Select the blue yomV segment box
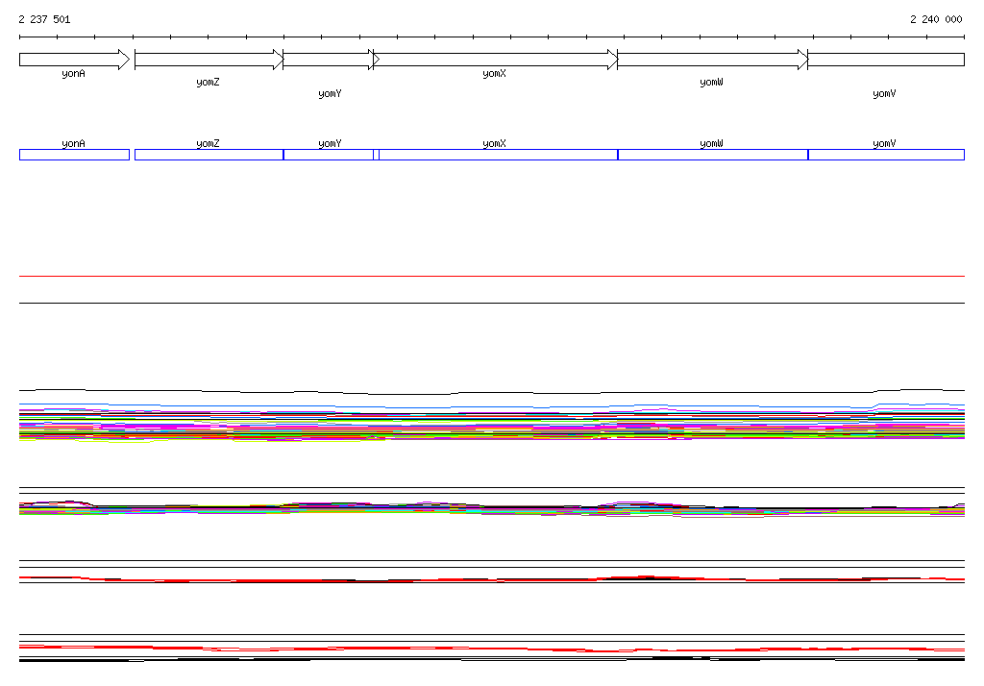The image size is (984, 686). [x=885, y=155]
